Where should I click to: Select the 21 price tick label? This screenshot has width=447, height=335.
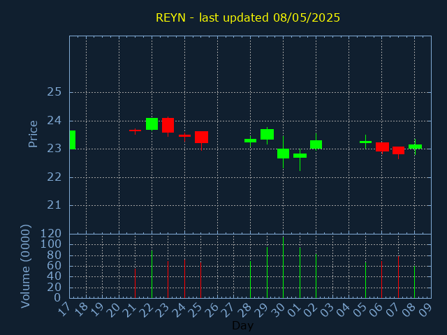[54, 205]
